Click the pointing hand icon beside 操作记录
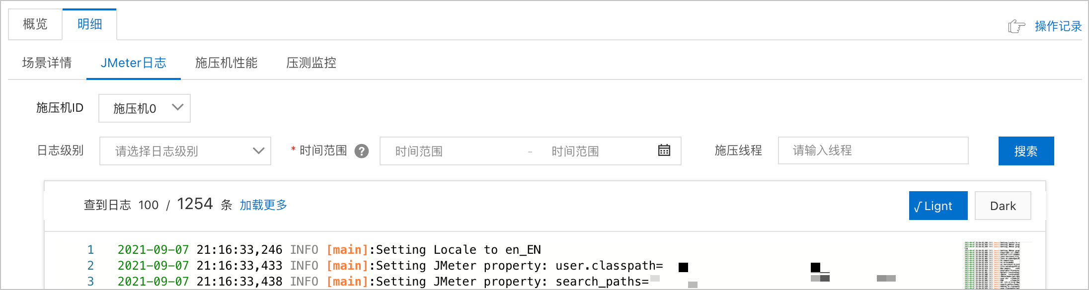Screen dimensions: 1089x290 1016,26
